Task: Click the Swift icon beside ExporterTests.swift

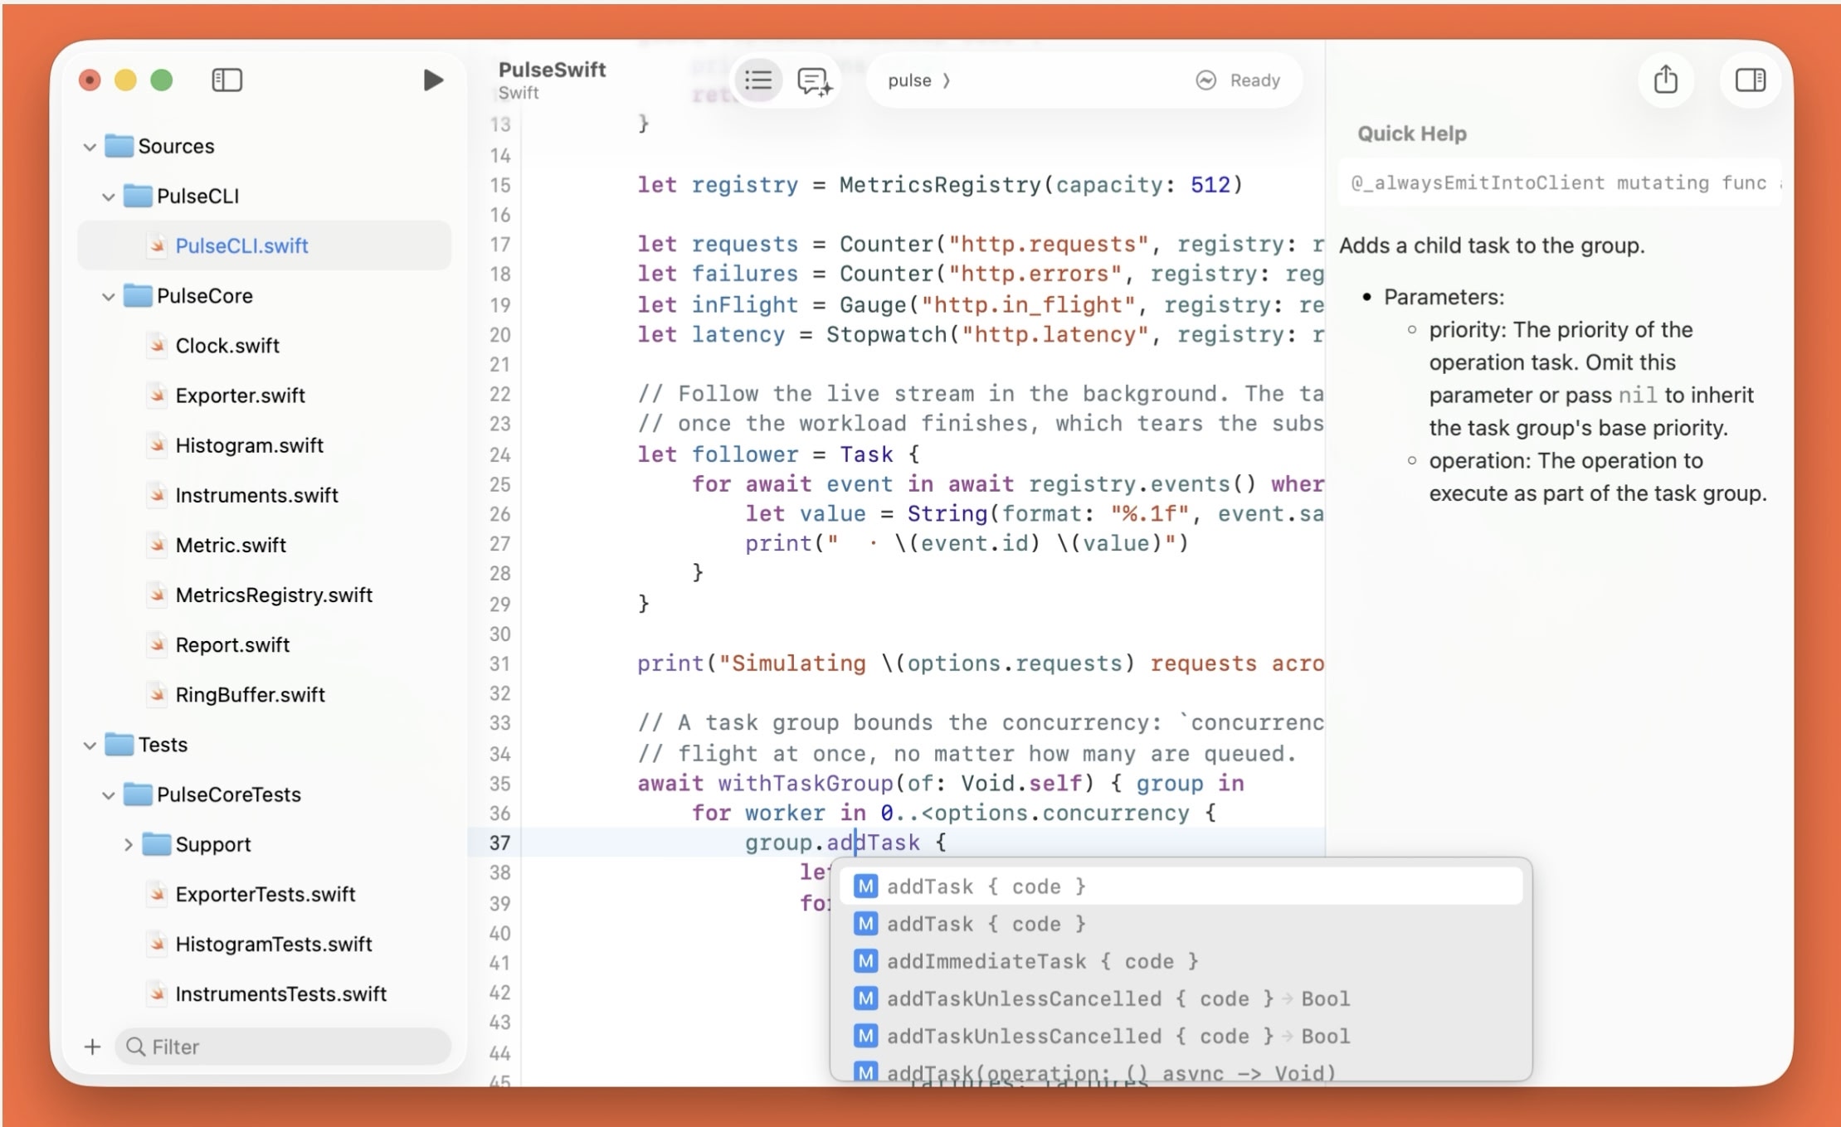Action: (157, 893)
